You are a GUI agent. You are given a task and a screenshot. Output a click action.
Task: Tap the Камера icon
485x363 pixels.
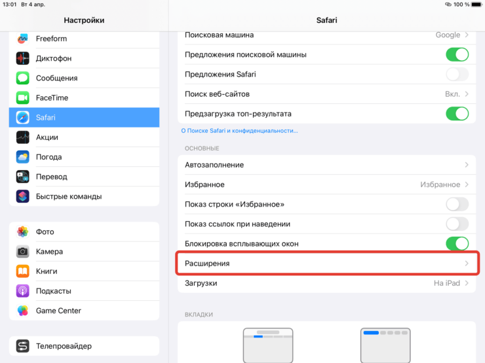click(22, 252)
